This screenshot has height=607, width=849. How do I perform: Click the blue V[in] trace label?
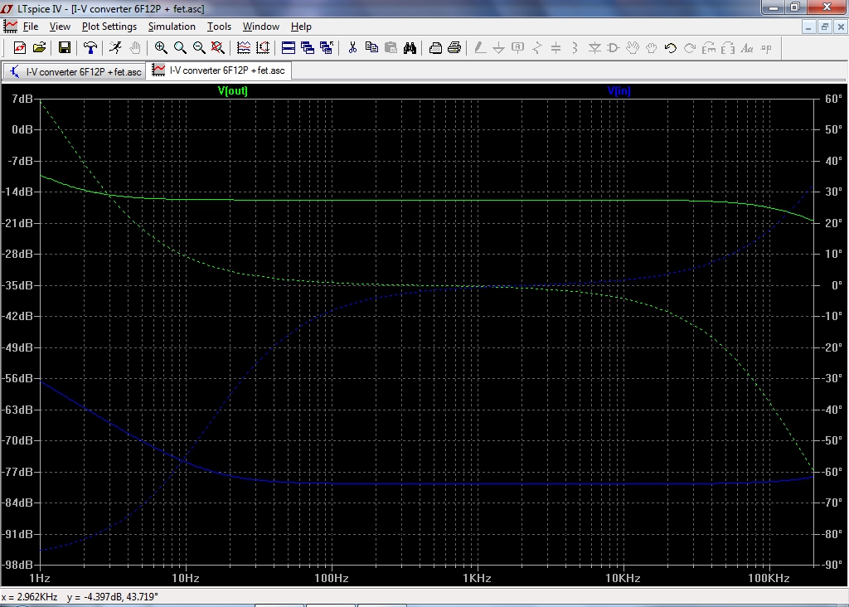click(x=619, y=91)
